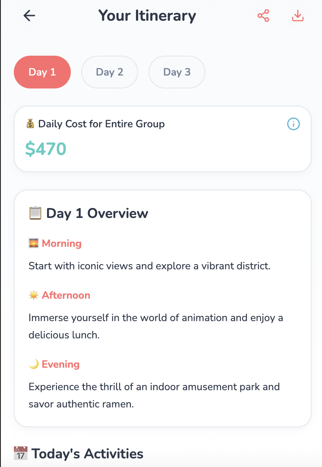Screen dimensions: 322x467
Task: Click the Today's Activities heading
Action: [88, 454]
